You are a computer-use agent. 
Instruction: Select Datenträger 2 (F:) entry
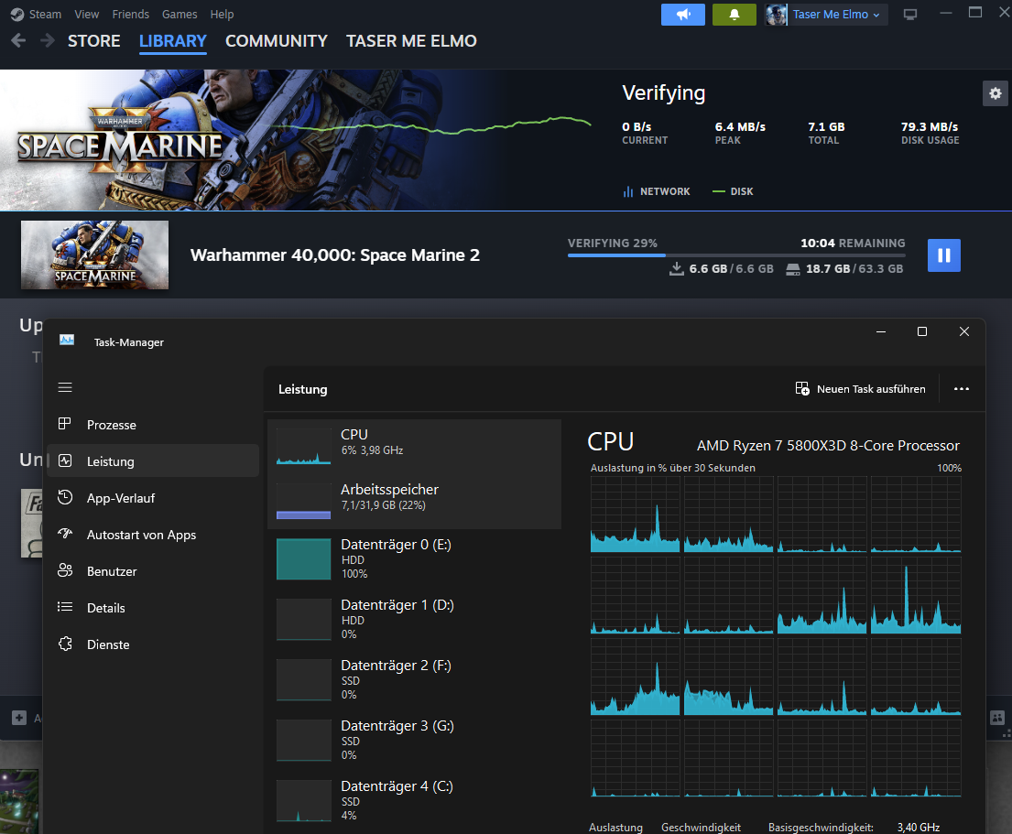pos(414,679)
